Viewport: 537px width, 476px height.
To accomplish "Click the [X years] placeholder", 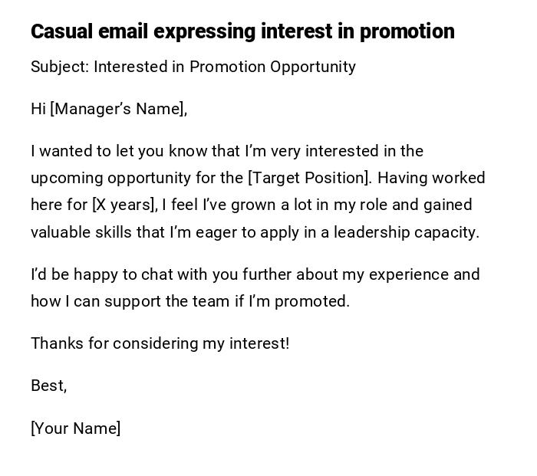I will 124,205.
